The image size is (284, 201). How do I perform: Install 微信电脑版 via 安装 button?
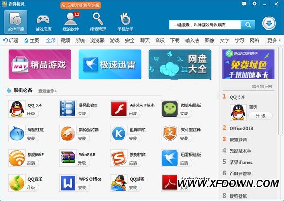pos(184,114)
